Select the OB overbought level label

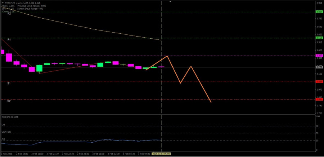pos(3,125)
